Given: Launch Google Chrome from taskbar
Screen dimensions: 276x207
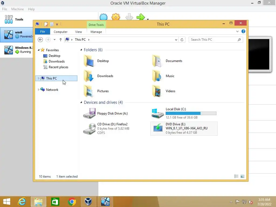Looking at the screenshot, I should point(72,202).
